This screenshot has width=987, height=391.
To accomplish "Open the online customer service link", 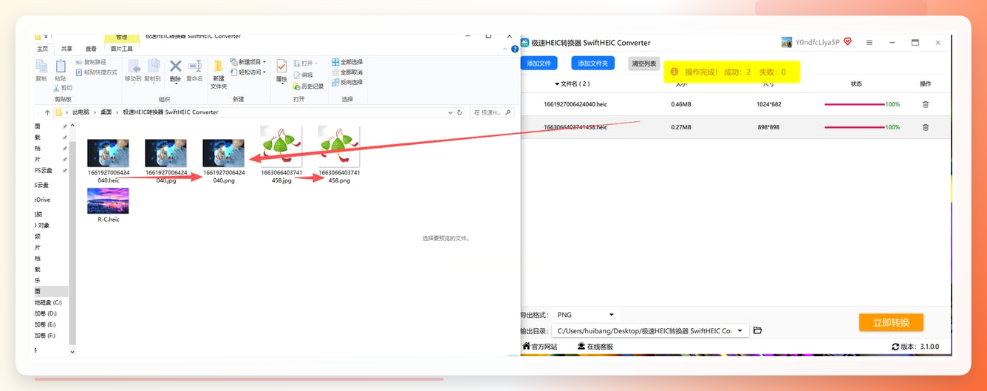I will (596, 347).
